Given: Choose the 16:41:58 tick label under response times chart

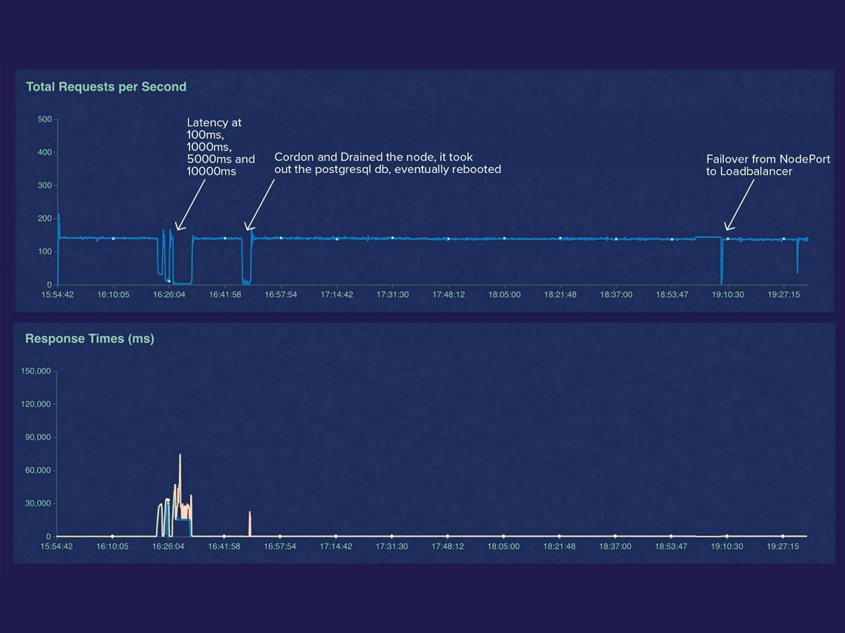Looking at the screenshot, I should click(x=224, y=546).
